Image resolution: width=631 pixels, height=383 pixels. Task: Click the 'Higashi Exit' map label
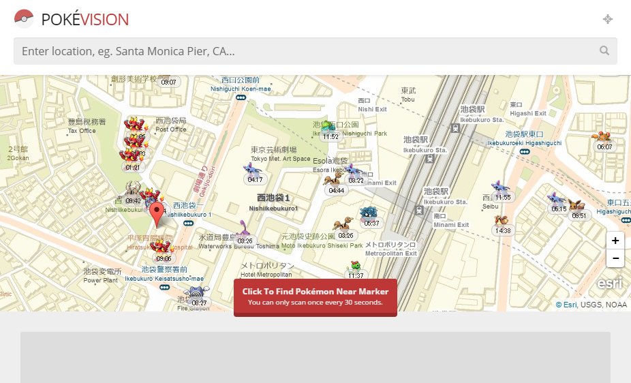[528, 113]
